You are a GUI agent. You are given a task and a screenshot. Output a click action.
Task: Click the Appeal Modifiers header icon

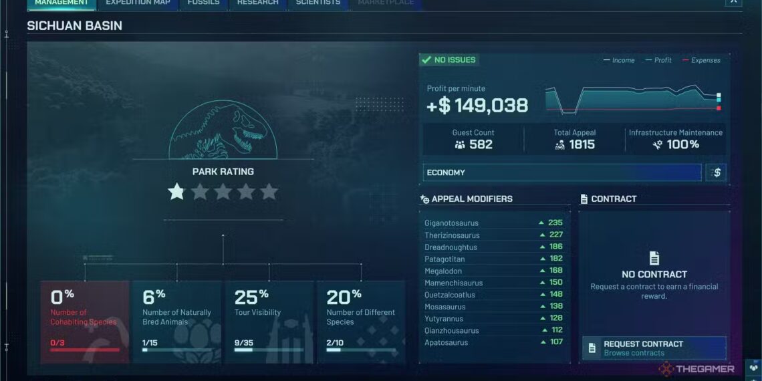click(424, 199)
